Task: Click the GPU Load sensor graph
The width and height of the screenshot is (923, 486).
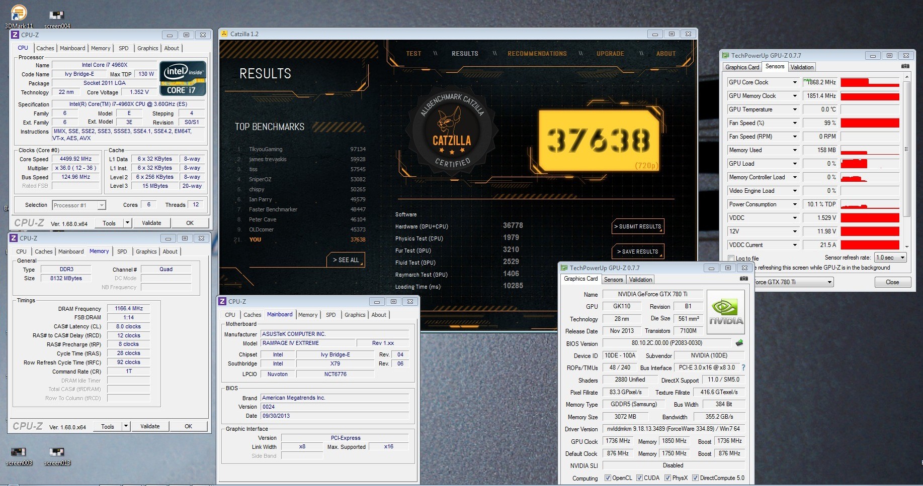Action: (x=870, y=164)
